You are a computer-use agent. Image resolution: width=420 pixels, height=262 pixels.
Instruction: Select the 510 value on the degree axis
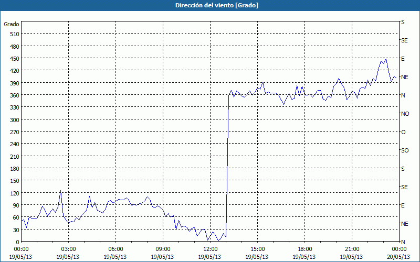click(x=15, y=34)
